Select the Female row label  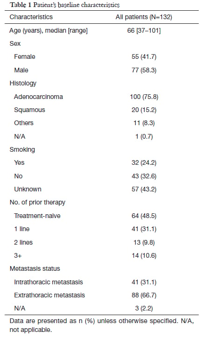[x=25, y=56]
